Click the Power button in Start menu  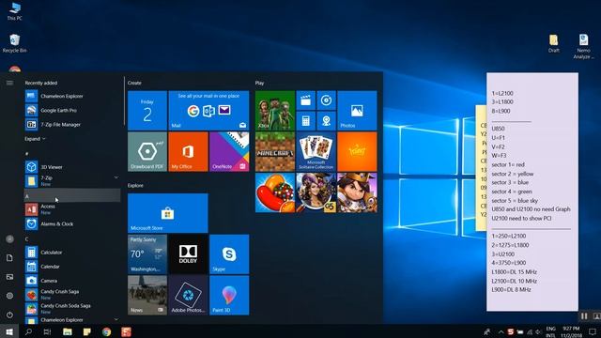pos(9,315)
